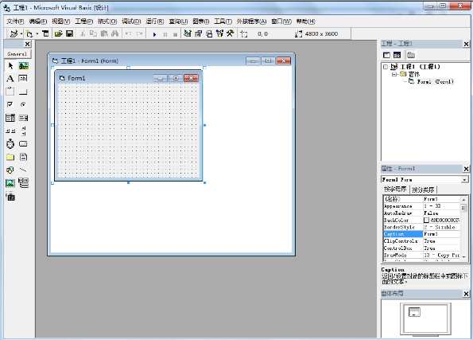Screen dimensions: 473x340
Task: Click the Add Form toolbar icon
Action: pyautogui.click(x=29, y=33)
